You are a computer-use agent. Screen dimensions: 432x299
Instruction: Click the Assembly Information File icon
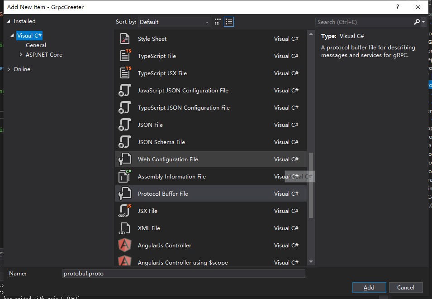pyautogui.click(x=125, y=176)
